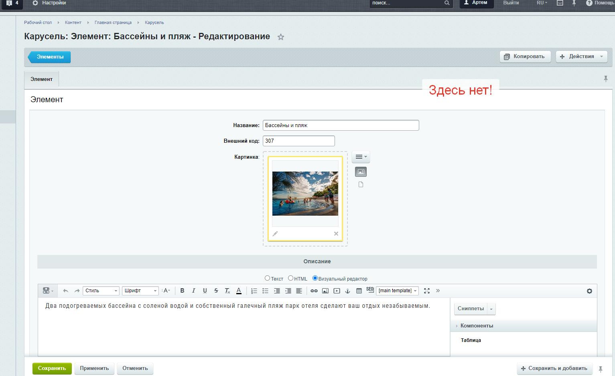Open editor view mode dropdown icon

pos(48,291)
